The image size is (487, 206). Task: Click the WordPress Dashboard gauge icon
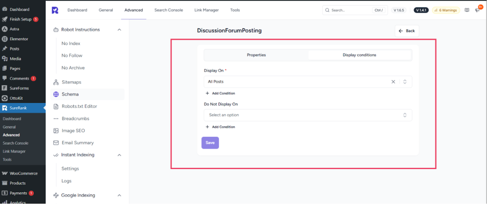click(x=5, y=9)
